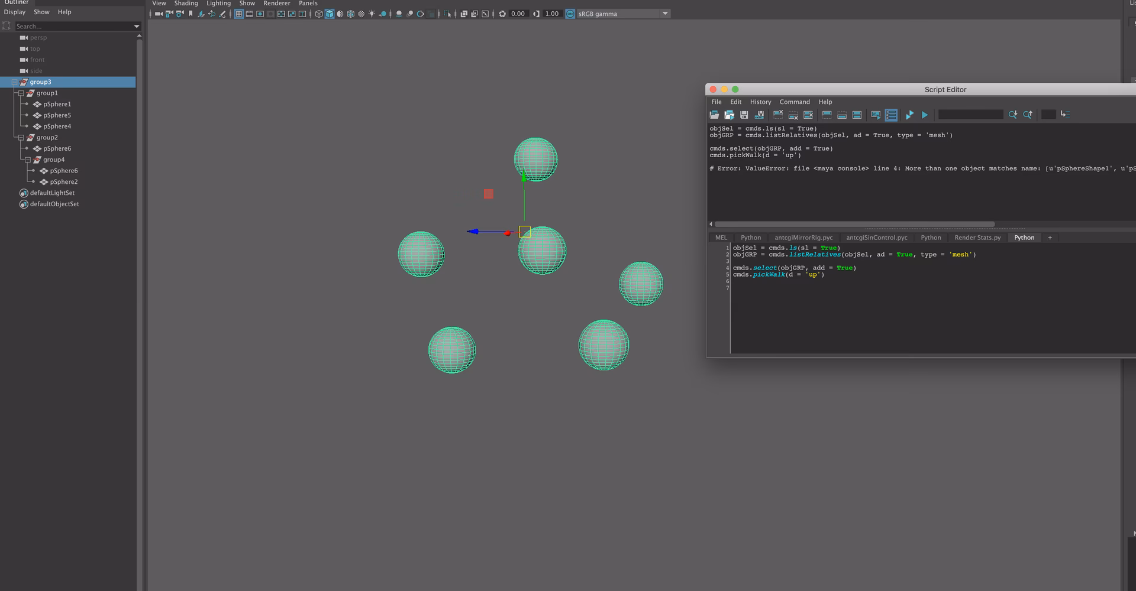
Task: Switch to the MEL tab
Action: (x=721, y=238)
